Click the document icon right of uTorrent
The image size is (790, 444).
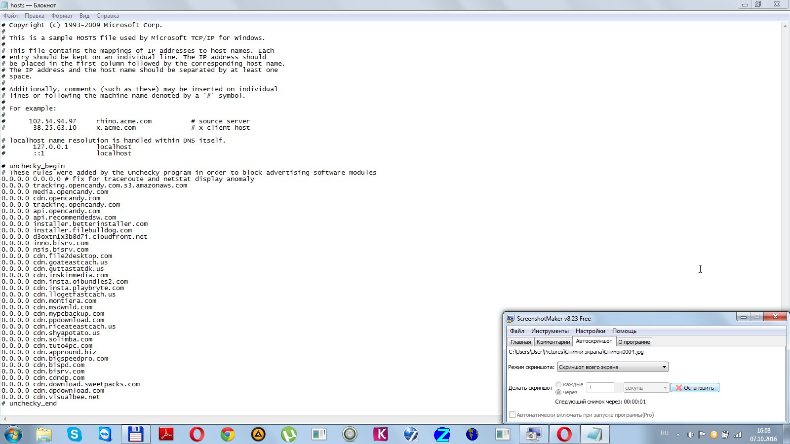(x=319, y=434)
